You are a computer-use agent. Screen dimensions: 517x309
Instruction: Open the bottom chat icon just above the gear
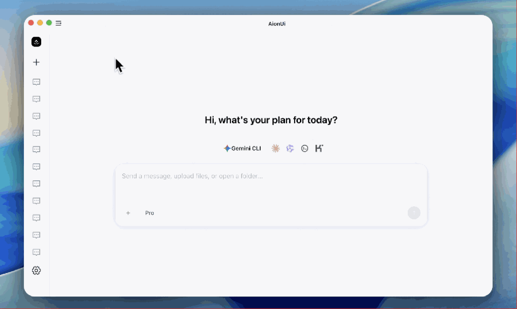[x=36, y=252]
